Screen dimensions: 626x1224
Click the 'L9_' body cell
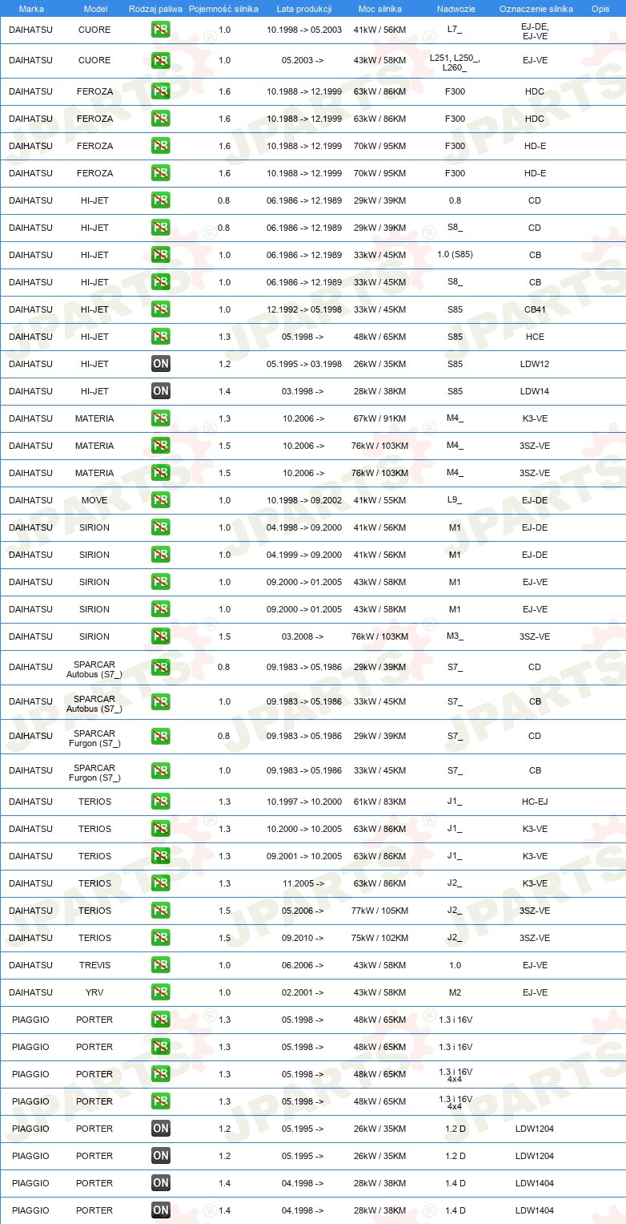tap(455, 500)
